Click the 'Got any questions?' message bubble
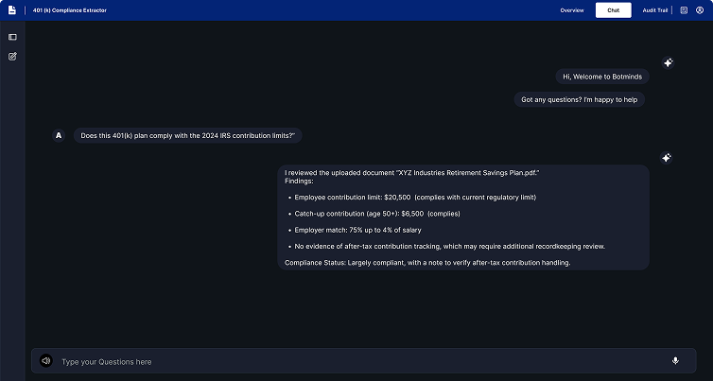This screenshot has height=381, width=713. (580, 99)
